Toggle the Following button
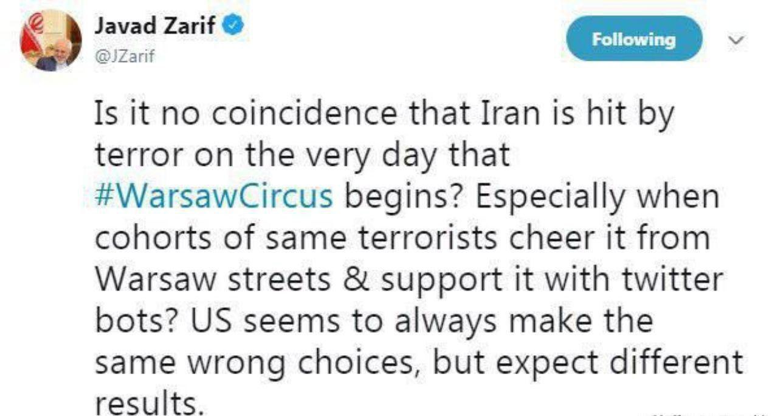778x416 pixels. 634,39
